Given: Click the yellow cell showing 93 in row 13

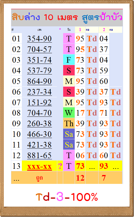Looking at the screenshot, I should pyautogui.click(x=104, y=166).
